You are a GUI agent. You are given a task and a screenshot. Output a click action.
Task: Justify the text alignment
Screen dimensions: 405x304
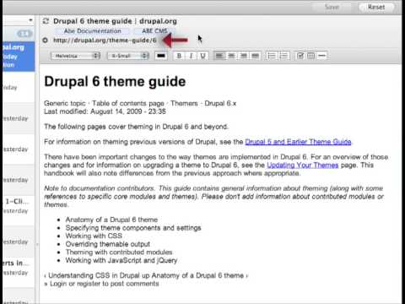point(255,56)
